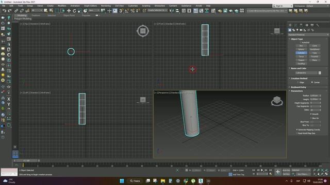Collapse the Object Type rollout
Viewport: 330px width, 185px height.
pyautogui.click(x=297, y=39)
